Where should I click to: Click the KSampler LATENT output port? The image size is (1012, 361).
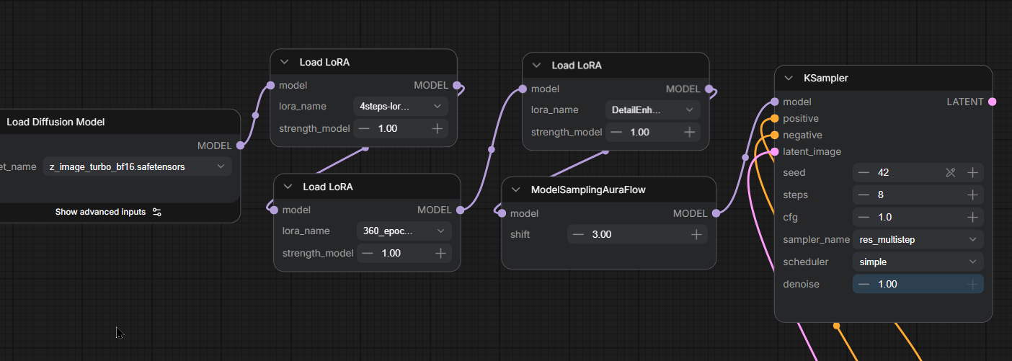tap(993, 102)
